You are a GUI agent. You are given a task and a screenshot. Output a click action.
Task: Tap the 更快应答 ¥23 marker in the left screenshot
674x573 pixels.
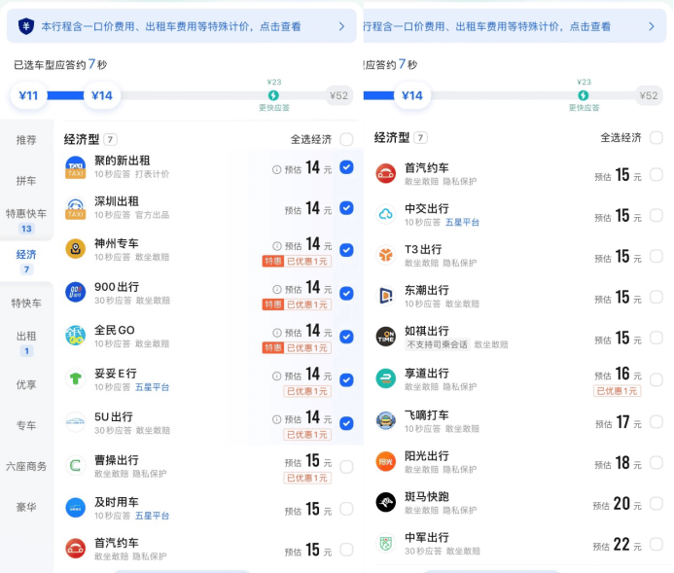point(274,95)
